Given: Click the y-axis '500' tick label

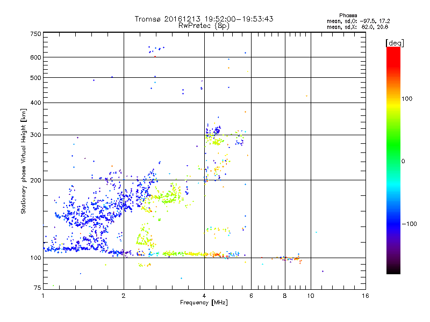Looking at the screenshot, I should [35, 78].
